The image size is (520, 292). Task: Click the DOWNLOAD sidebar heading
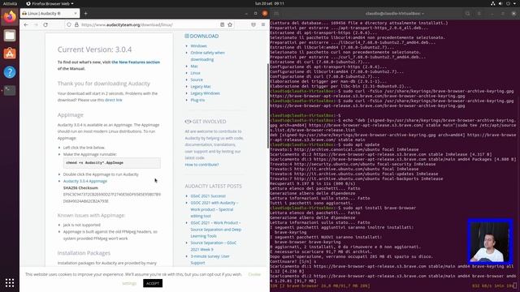(x=201, y=36)
